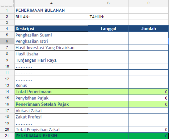Select the column A header
The width and height of the screenshot is (169, 139).
click(51, 3)
